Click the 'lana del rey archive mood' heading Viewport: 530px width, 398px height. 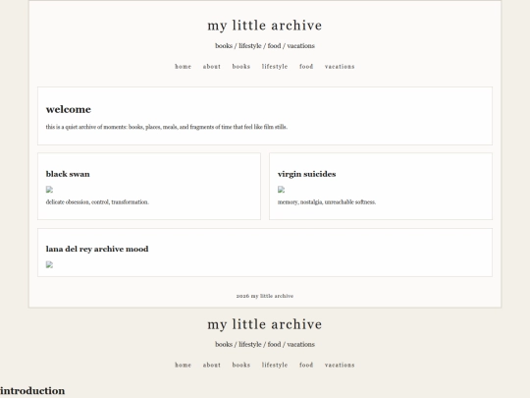(97, 249)
